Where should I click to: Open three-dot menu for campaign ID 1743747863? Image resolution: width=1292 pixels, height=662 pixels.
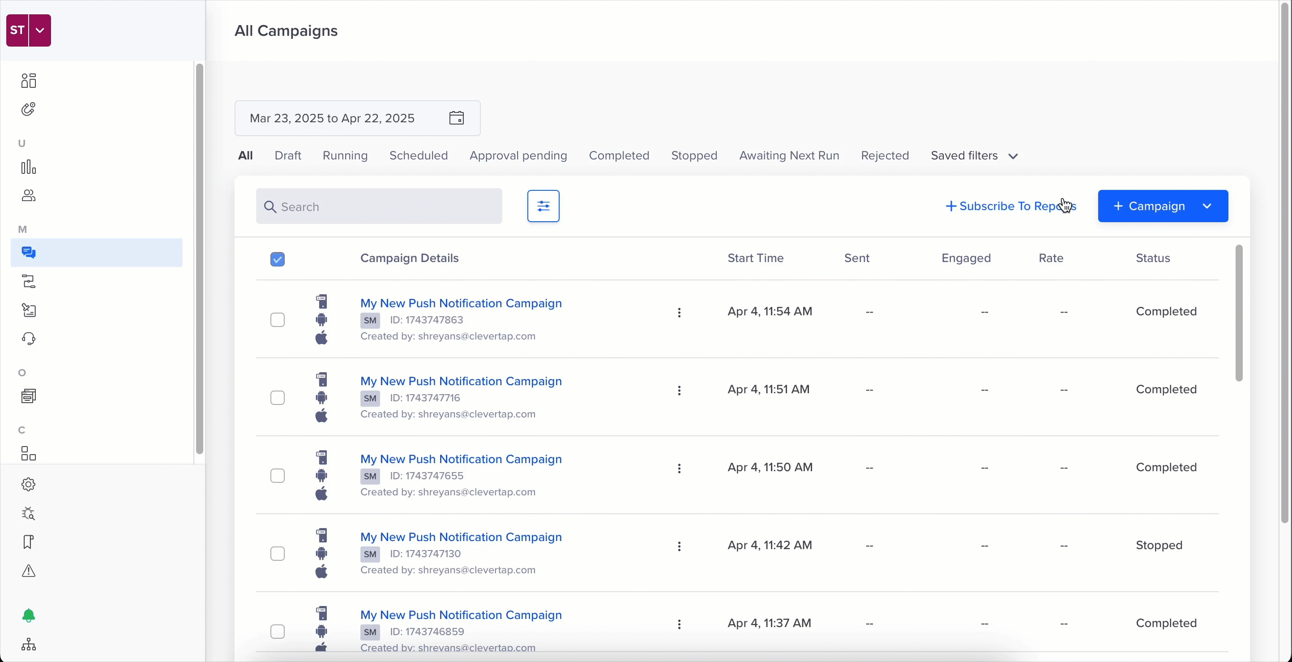pyautogui.click(x=679, y=312)
